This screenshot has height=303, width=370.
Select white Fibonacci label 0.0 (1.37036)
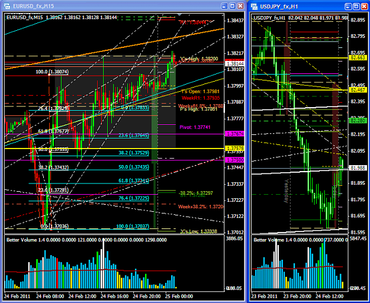pos(54,226)
